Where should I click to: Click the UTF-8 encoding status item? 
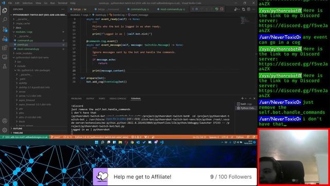pos(225,137)
